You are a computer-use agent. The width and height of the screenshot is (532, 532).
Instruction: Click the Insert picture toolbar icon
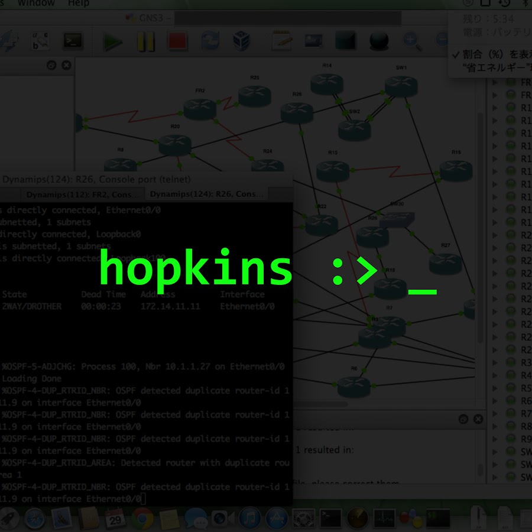(x=313, y=41)
